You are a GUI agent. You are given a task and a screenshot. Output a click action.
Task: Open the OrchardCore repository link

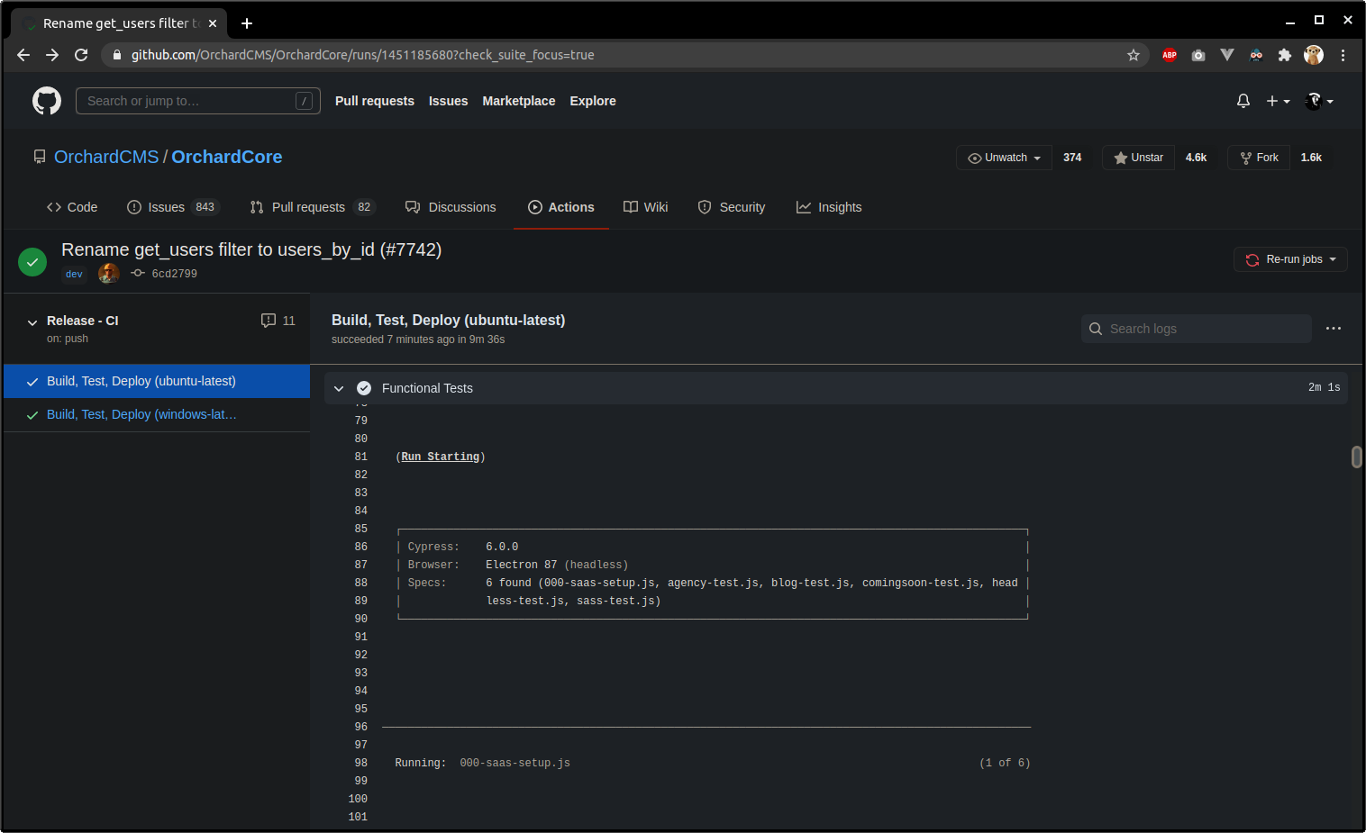point(226,157)
